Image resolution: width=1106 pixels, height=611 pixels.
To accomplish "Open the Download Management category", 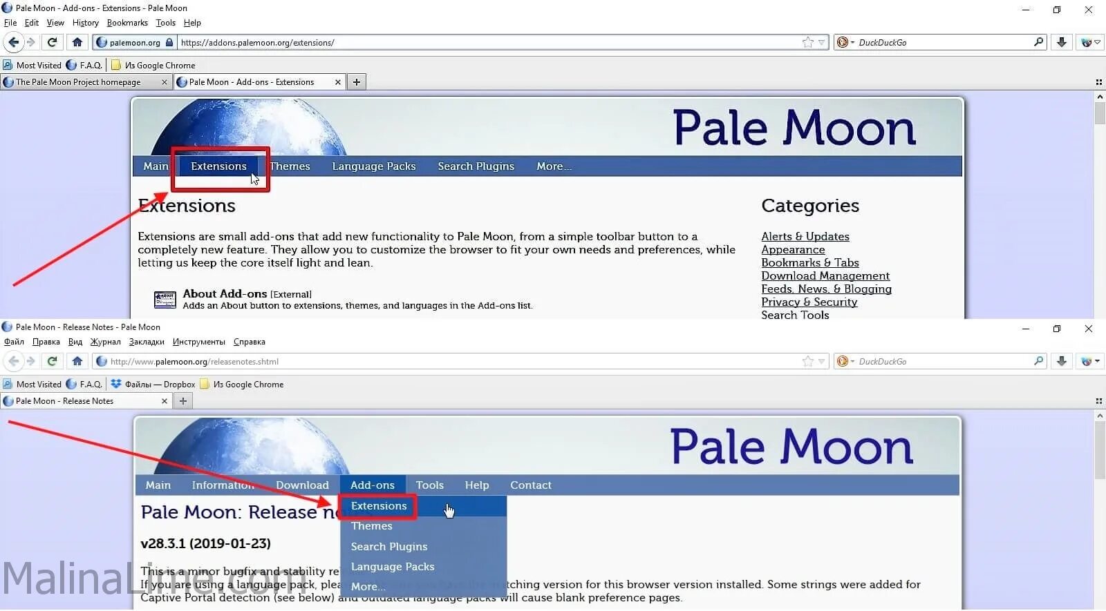I will coord(825,276).
